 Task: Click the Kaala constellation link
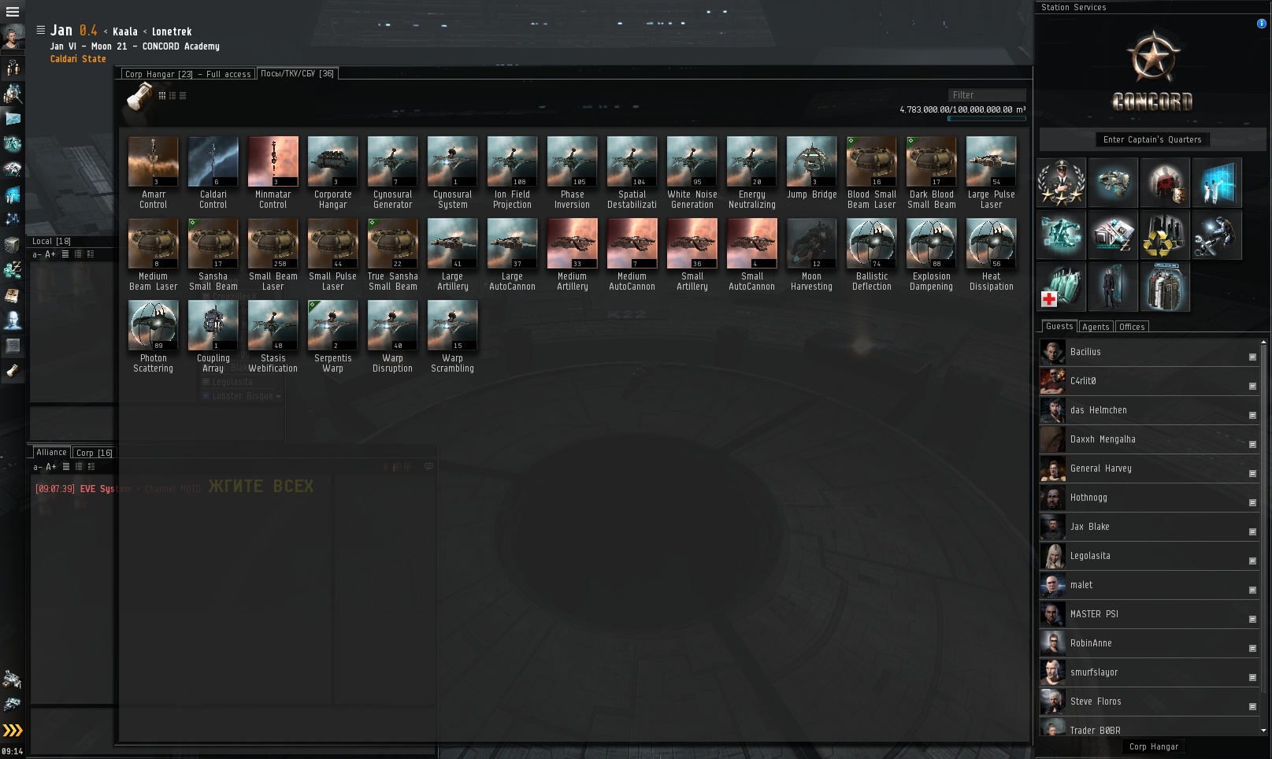[124, 32]
